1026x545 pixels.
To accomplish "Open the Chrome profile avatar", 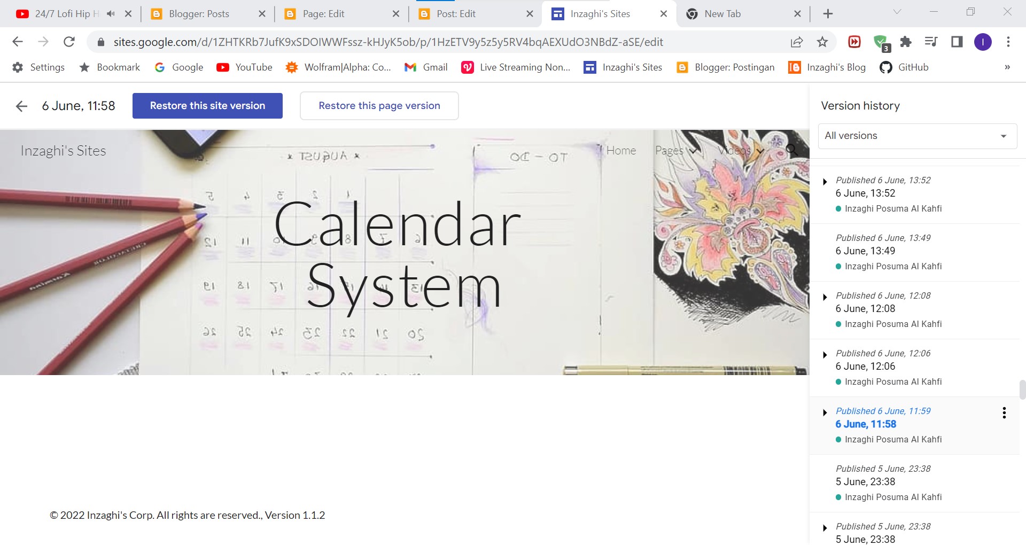I will click(x=983, y=42).
